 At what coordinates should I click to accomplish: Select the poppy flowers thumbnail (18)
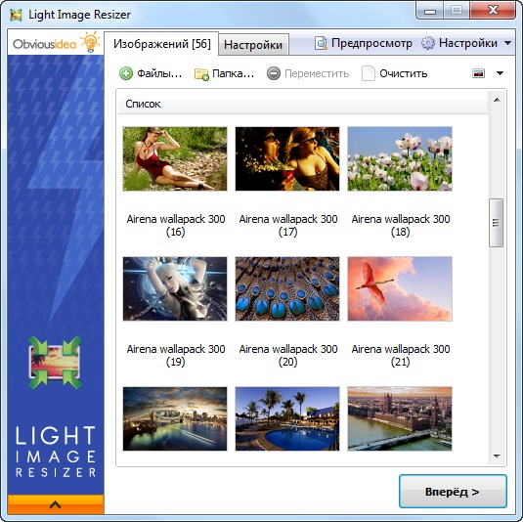(x=400, y=158)
